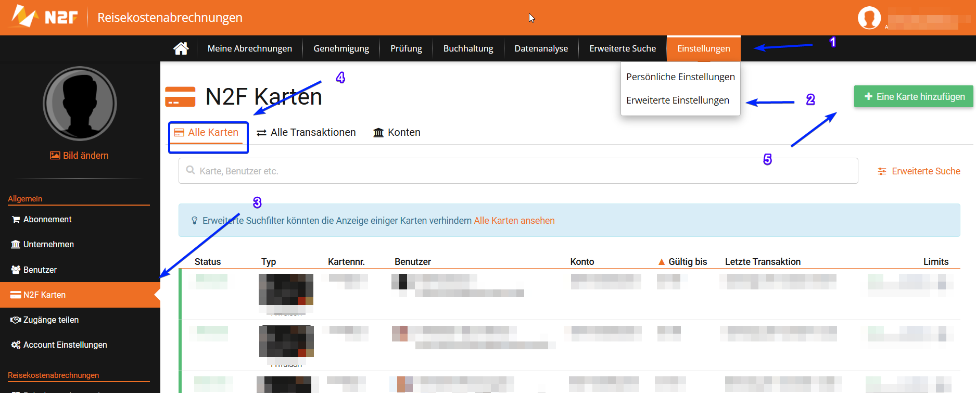Open Benutzer in sidebar
The height and width of the screenshot is (393, 976).
click(80, 270)
